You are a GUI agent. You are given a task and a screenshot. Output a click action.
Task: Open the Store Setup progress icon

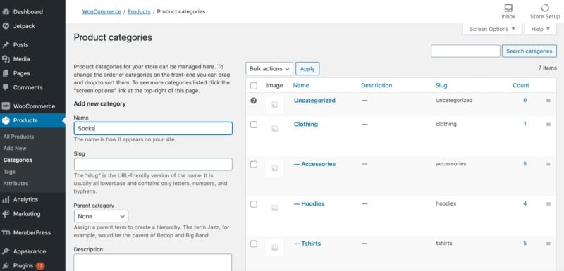545,8
